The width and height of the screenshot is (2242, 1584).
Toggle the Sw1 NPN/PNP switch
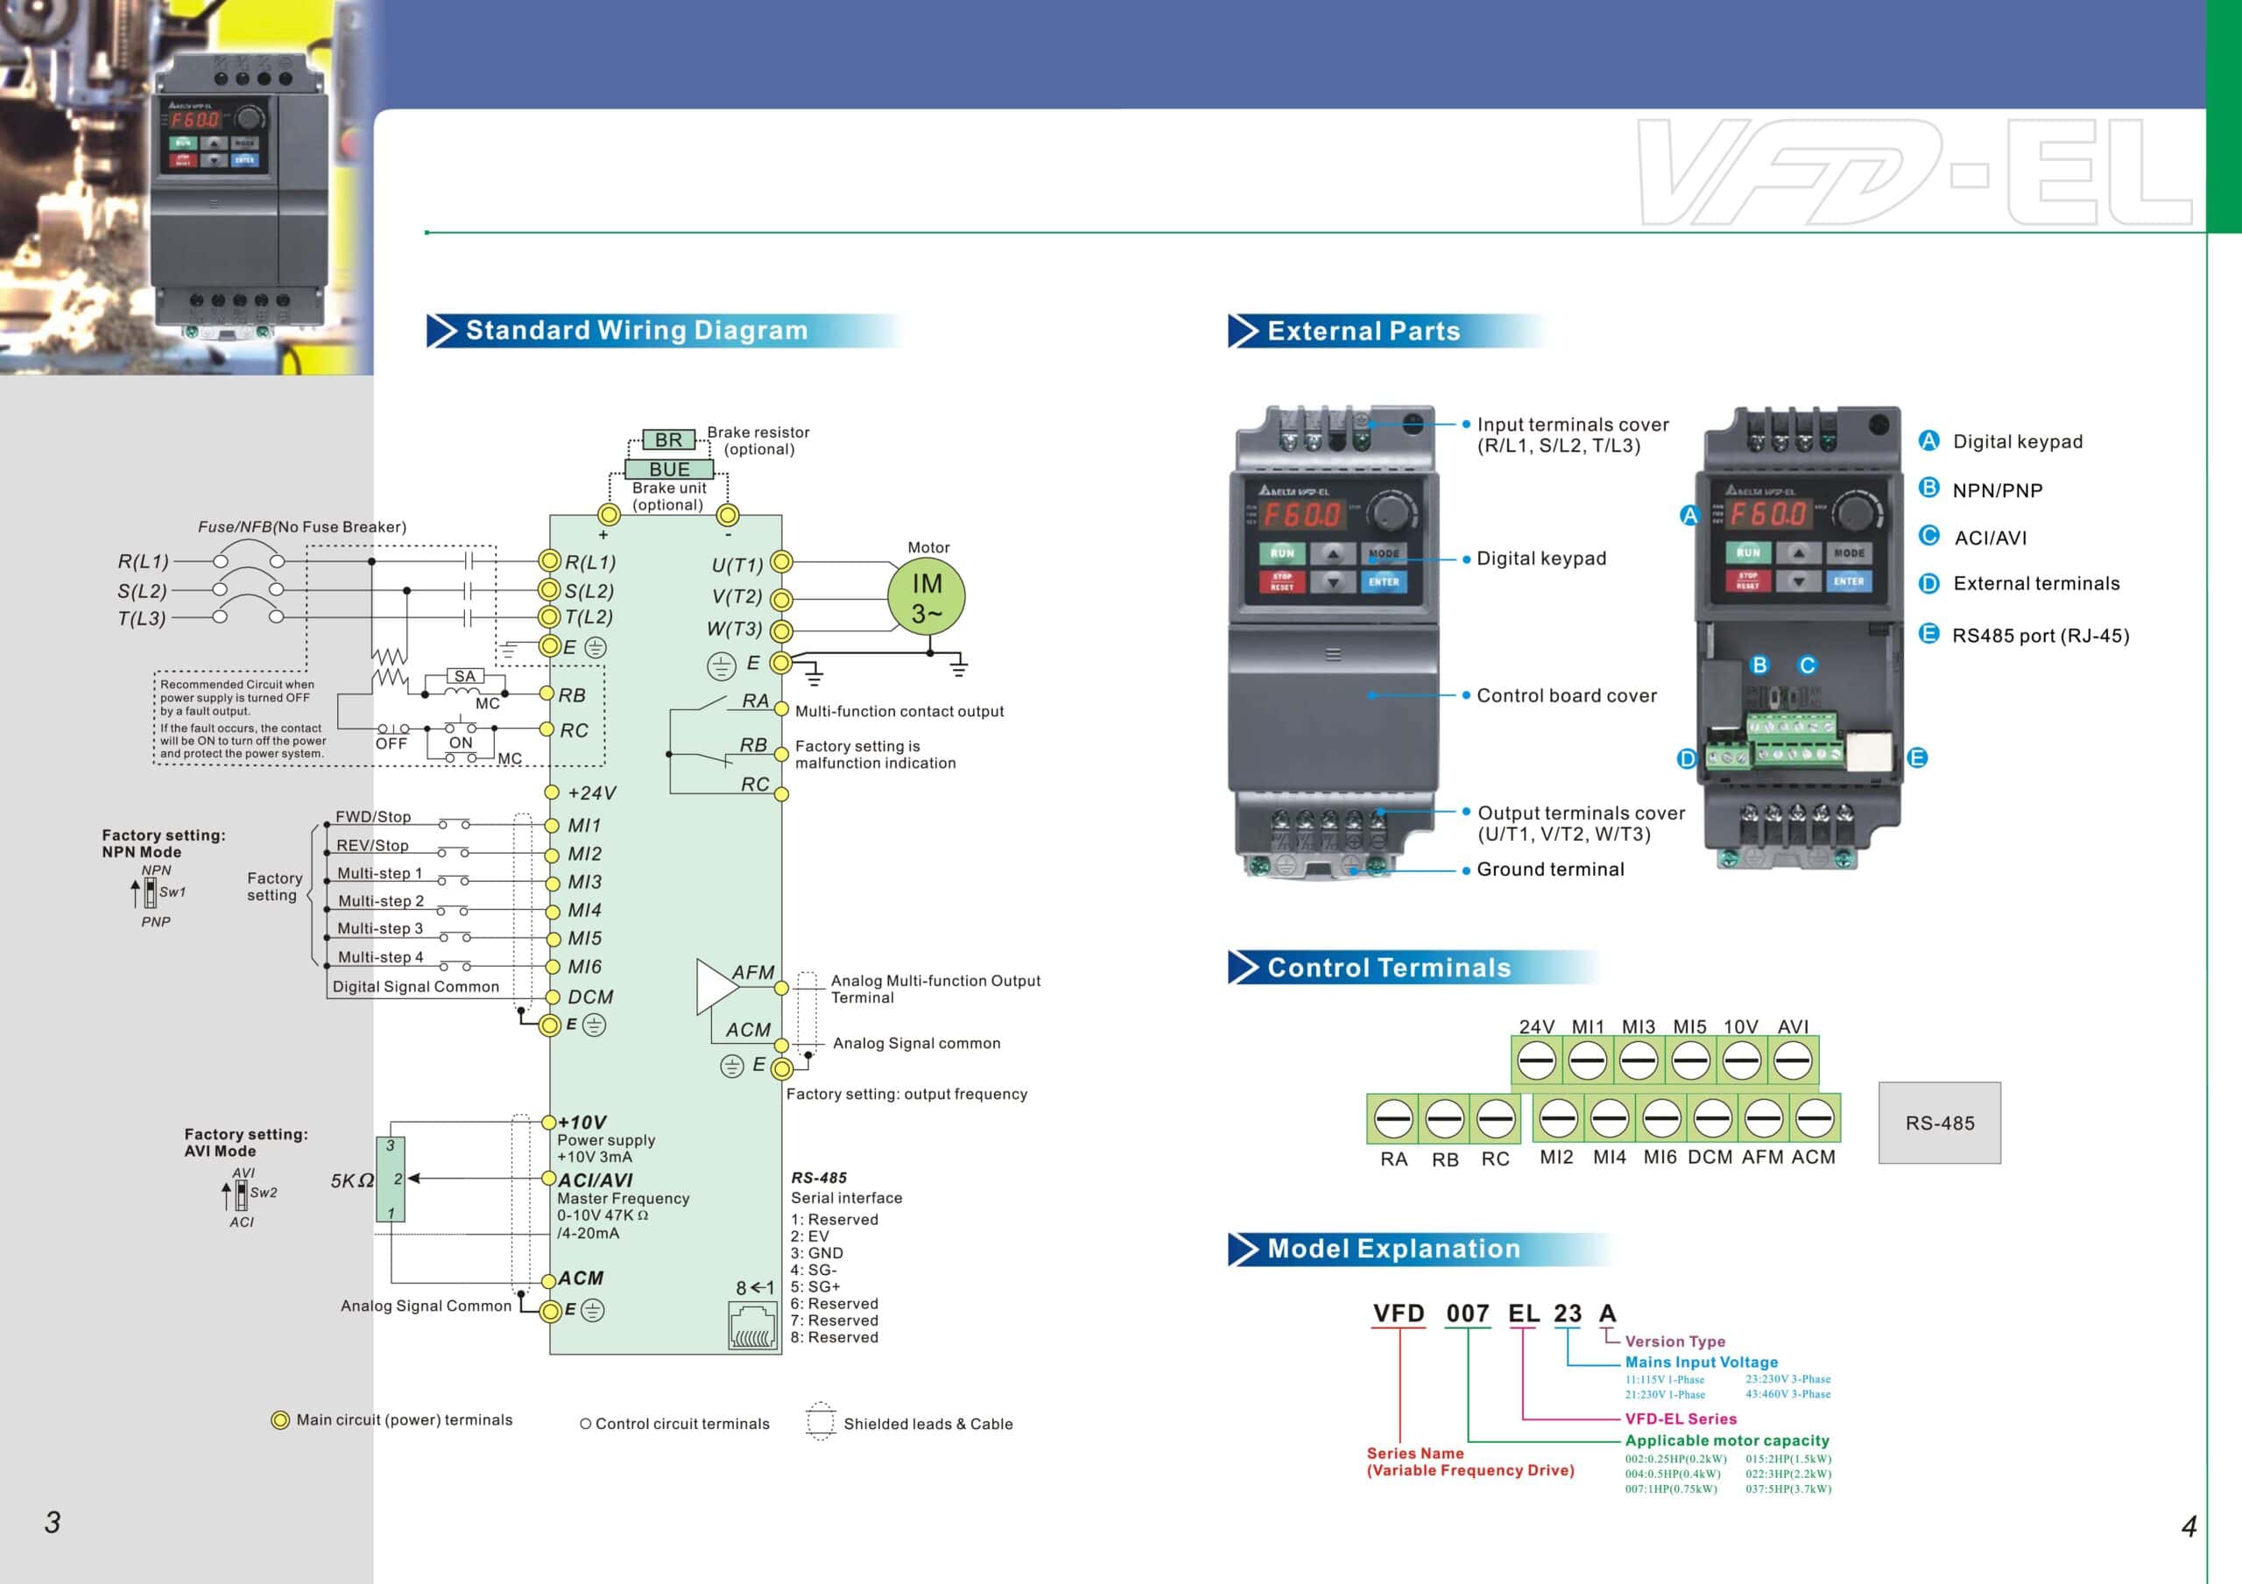151,891
